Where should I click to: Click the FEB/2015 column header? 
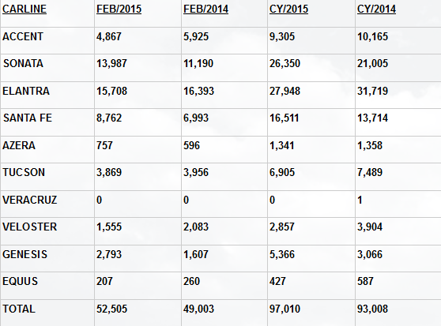119,9
